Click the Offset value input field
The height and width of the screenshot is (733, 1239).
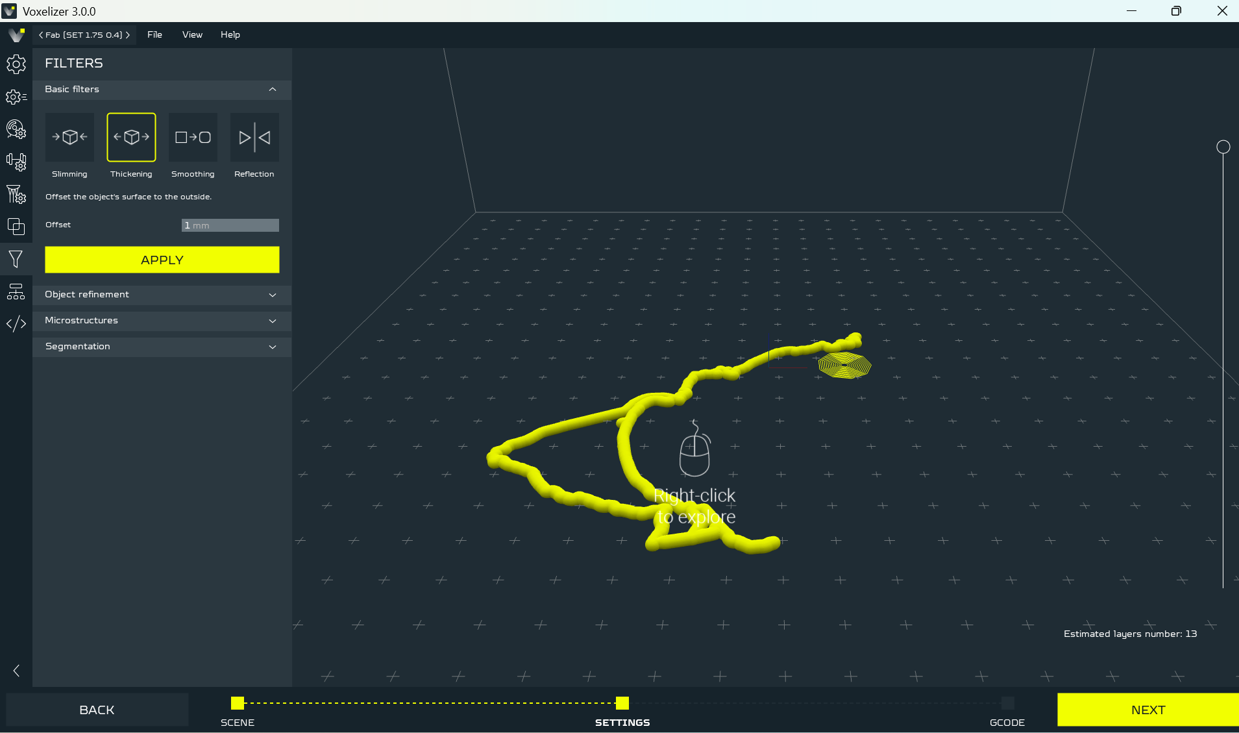[230, 225]
